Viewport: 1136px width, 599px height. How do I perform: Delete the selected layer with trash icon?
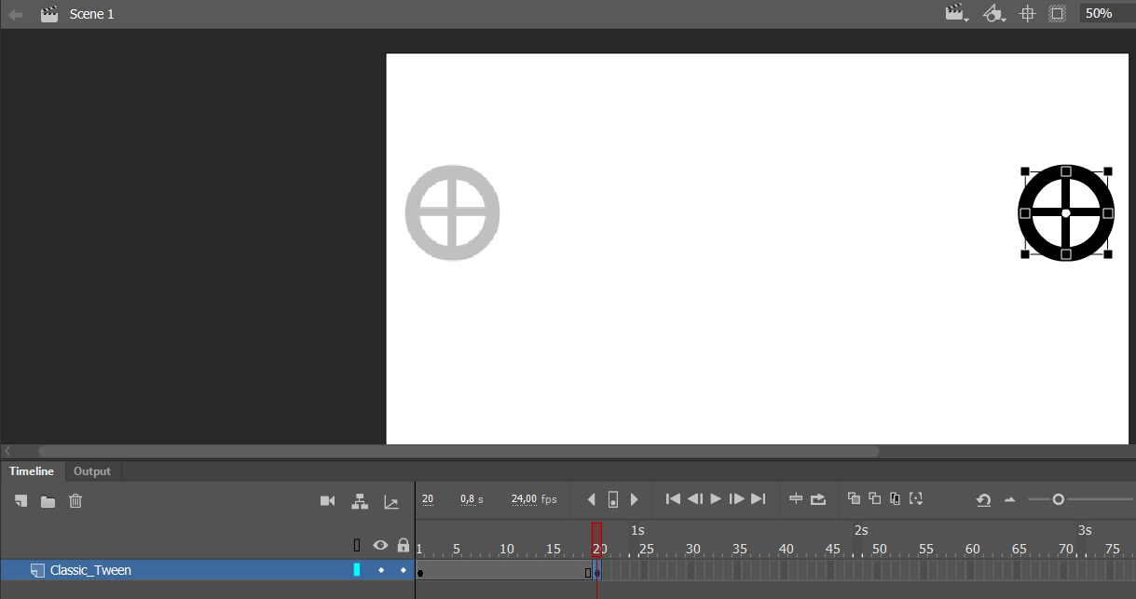[75, 501]
